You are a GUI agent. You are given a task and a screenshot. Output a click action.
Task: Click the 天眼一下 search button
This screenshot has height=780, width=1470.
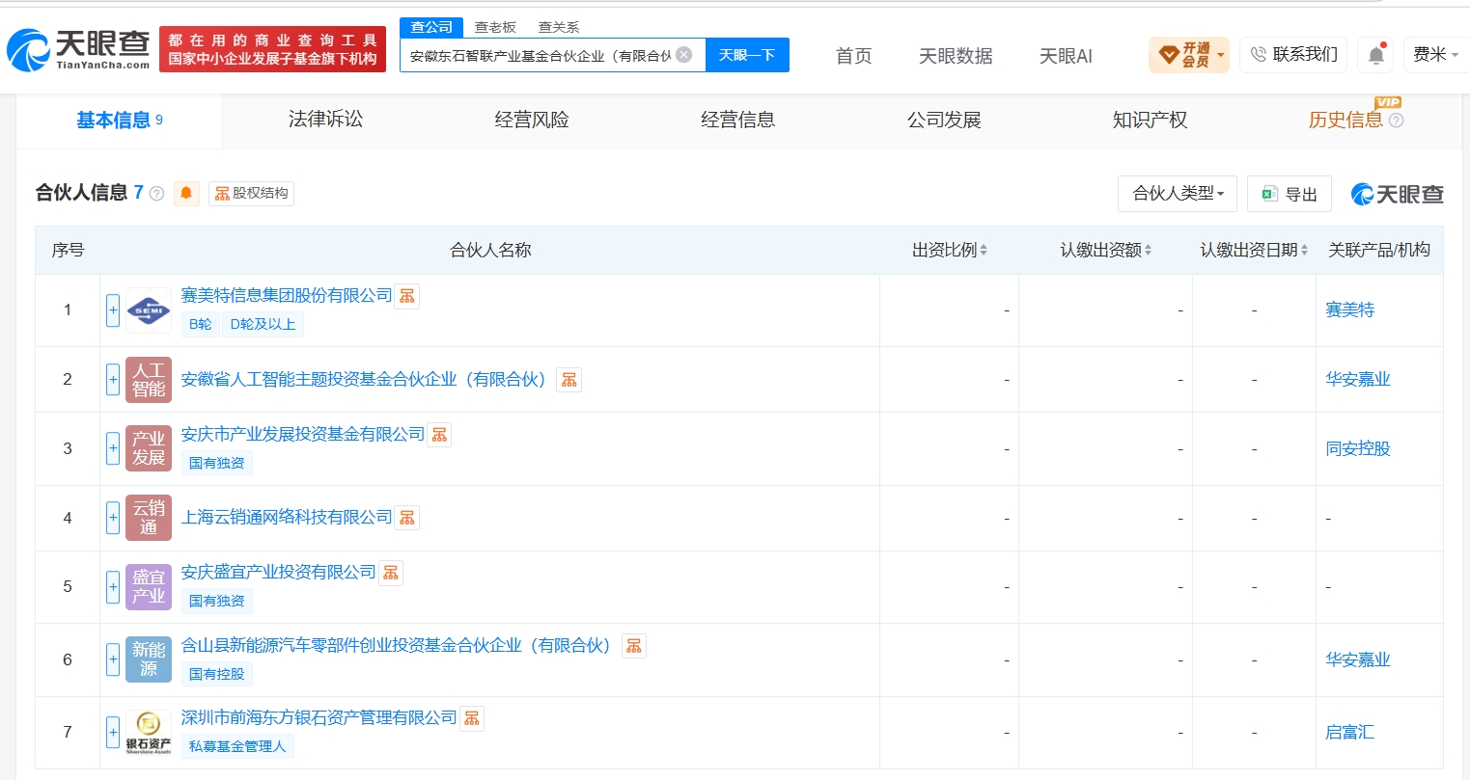coord(747,55)
